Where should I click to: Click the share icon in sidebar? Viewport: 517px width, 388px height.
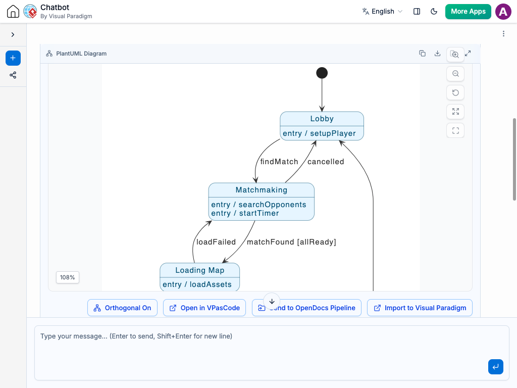tap(13, 75)
